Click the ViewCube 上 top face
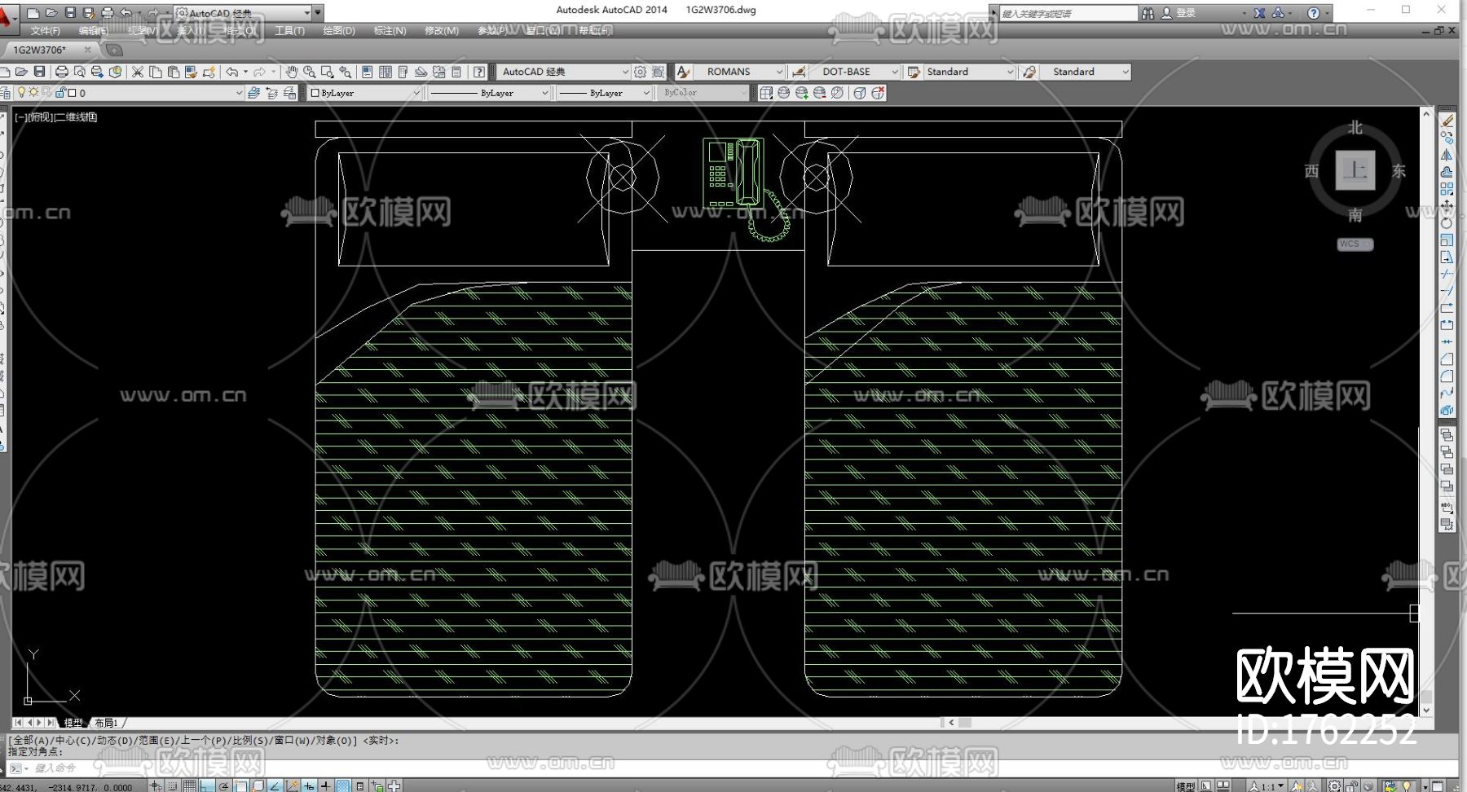Image resolution: width=1467 pixels, height=792 pixels. click(1355, 170)
